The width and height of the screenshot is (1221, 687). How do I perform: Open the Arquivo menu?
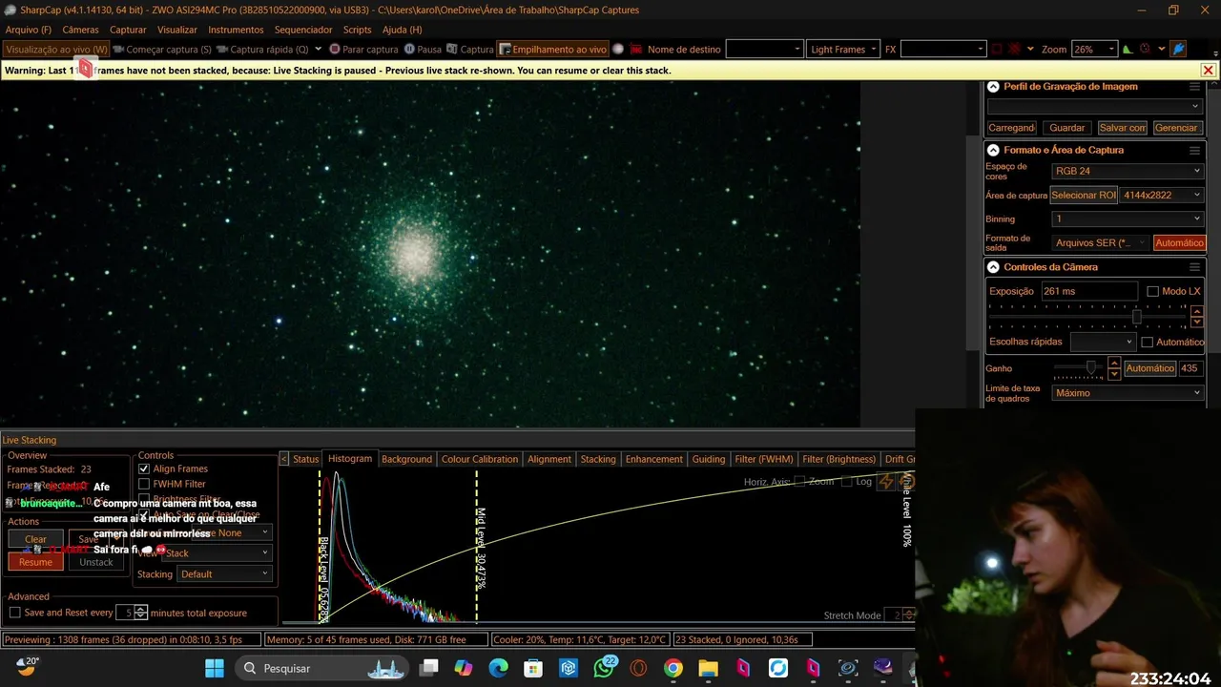[x=29, y=30]
